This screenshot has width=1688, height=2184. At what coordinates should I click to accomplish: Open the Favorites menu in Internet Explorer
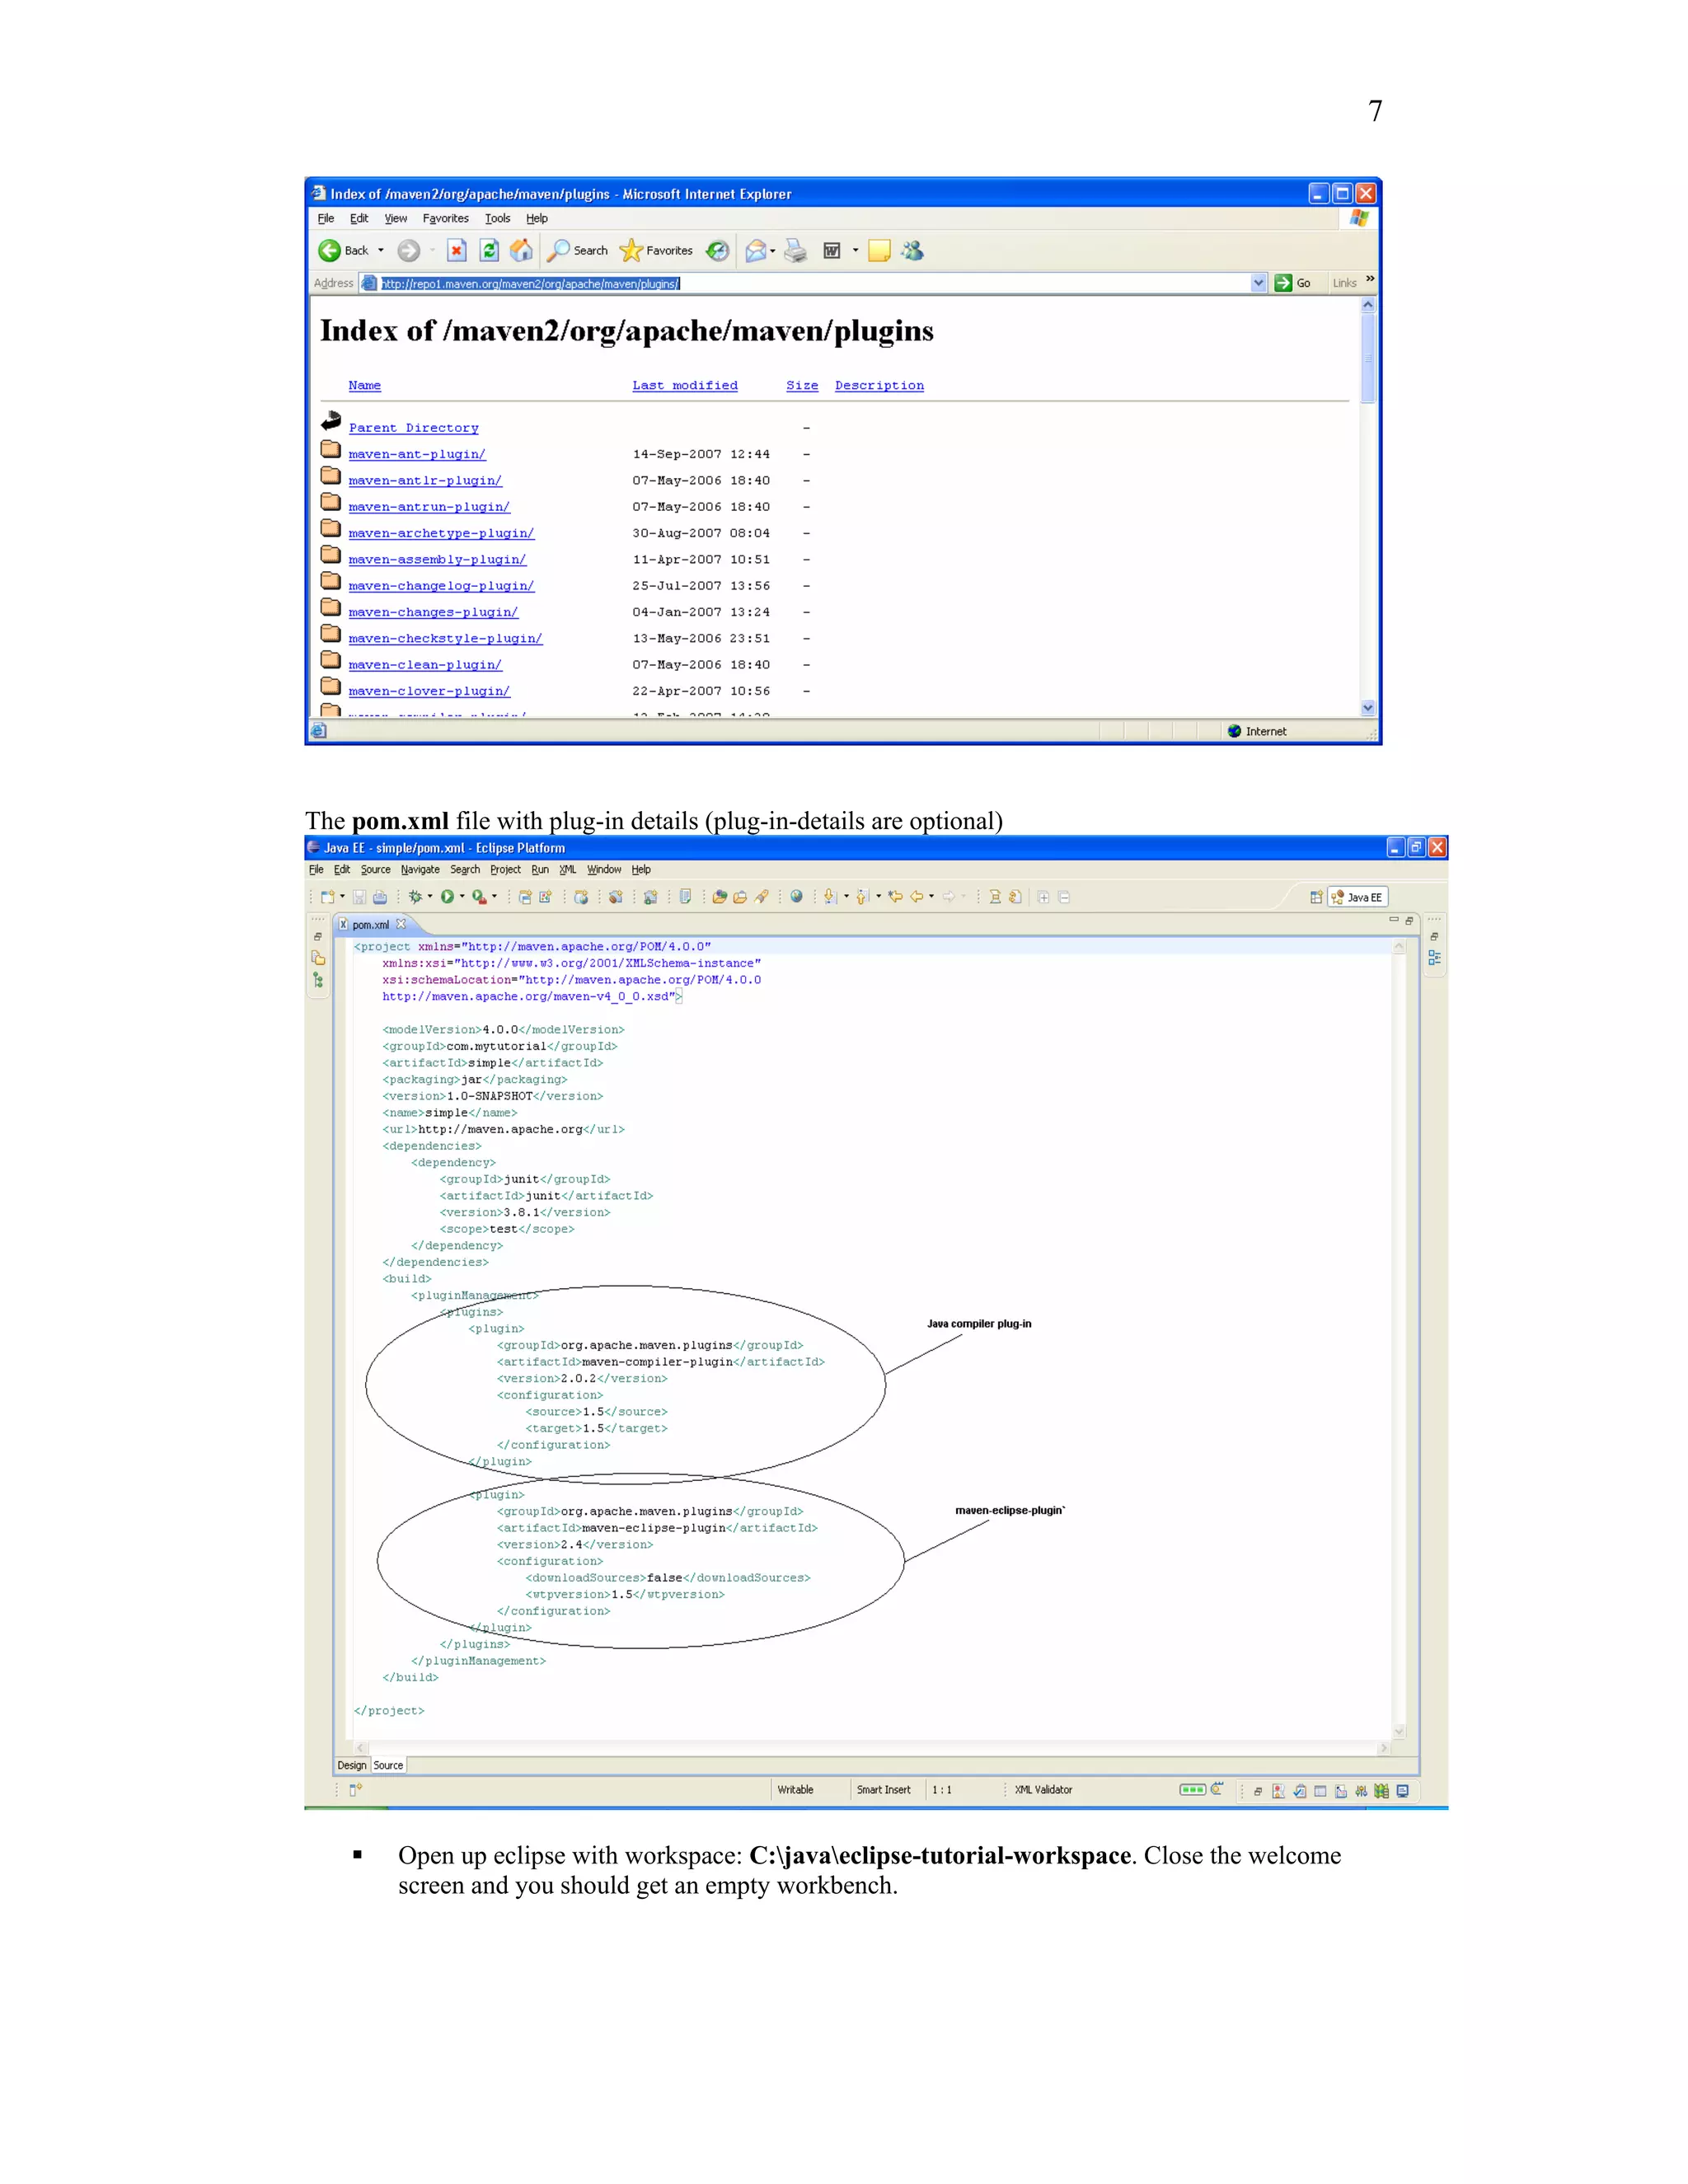(445, 218)
